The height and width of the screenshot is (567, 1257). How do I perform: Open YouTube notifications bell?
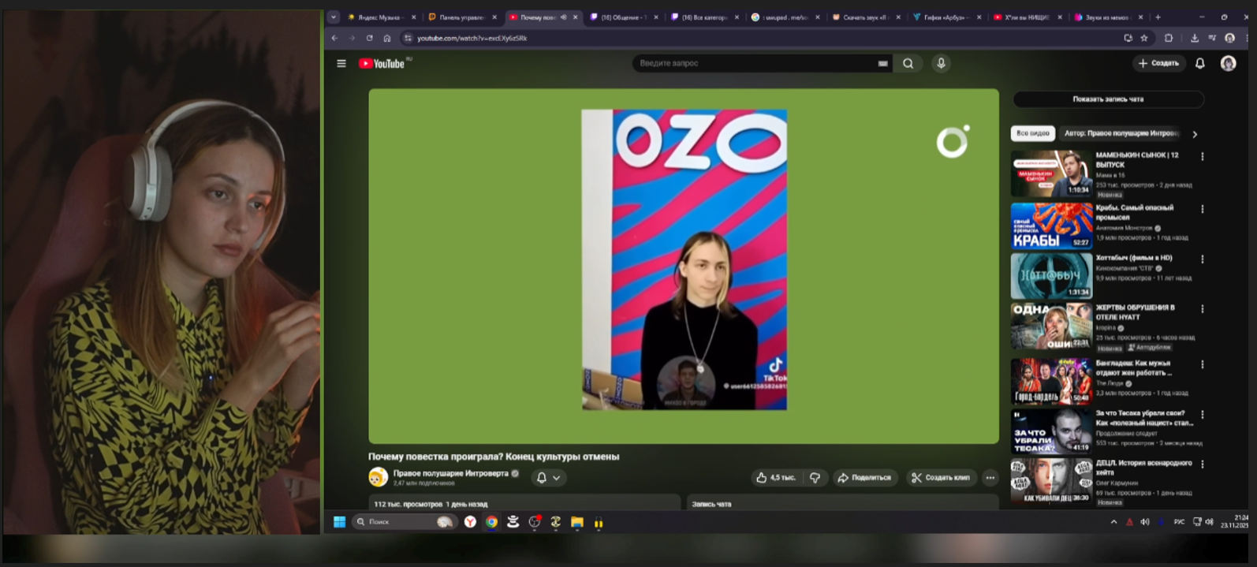coord(1200,64)
